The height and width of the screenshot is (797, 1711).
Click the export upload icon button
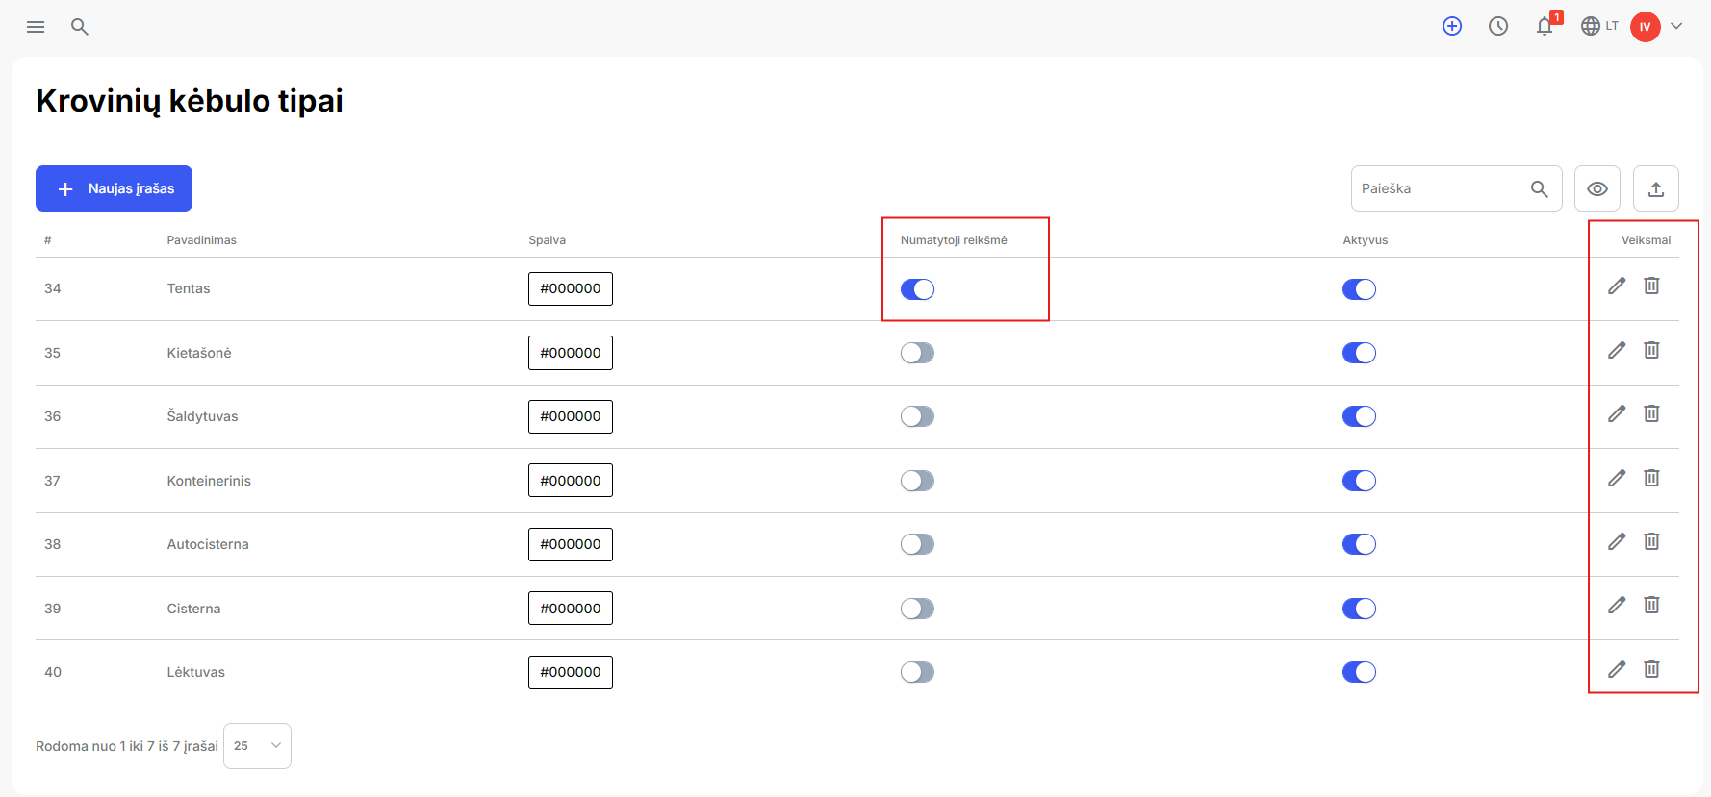(x=1655, y=188)
